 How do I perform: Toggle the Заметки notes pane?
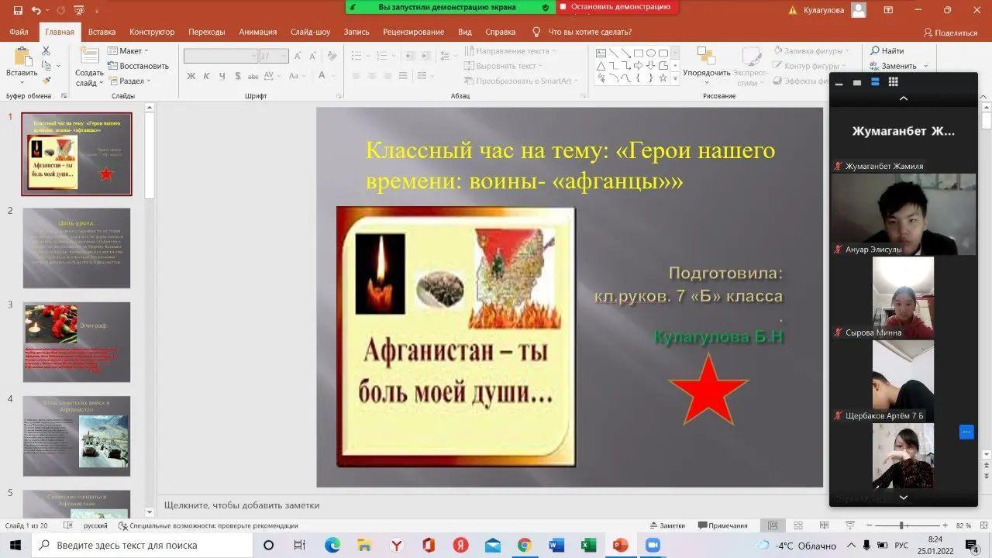coord(666,525)
